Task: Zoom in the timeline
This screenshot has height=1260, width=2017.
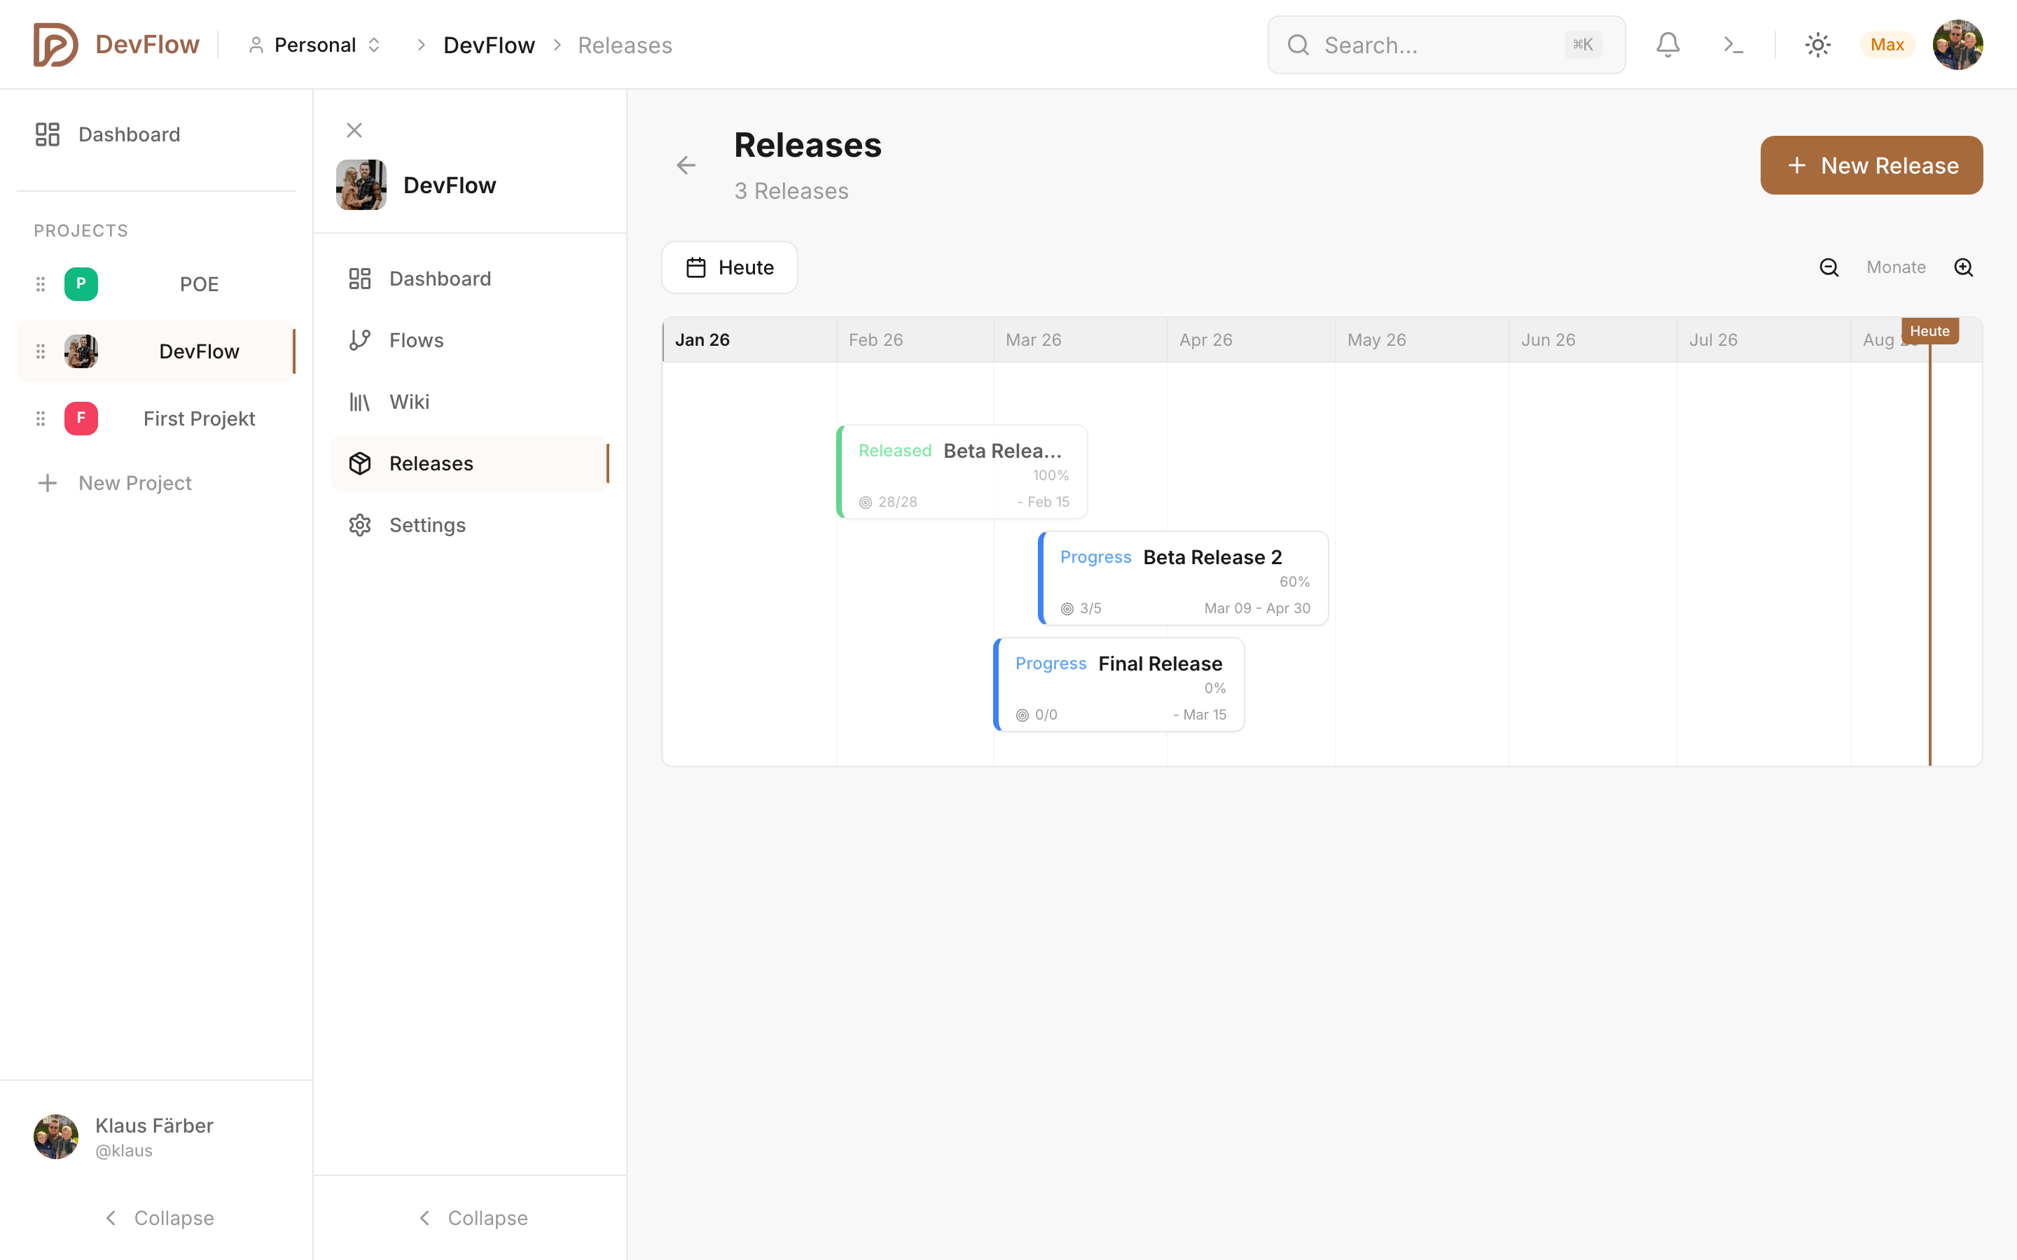Action: click(1964, 267)
